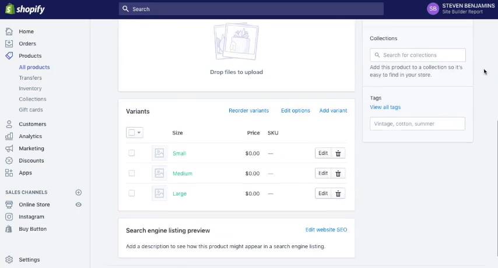Click the trash icon for Large variant

click(x=338, y=193)
